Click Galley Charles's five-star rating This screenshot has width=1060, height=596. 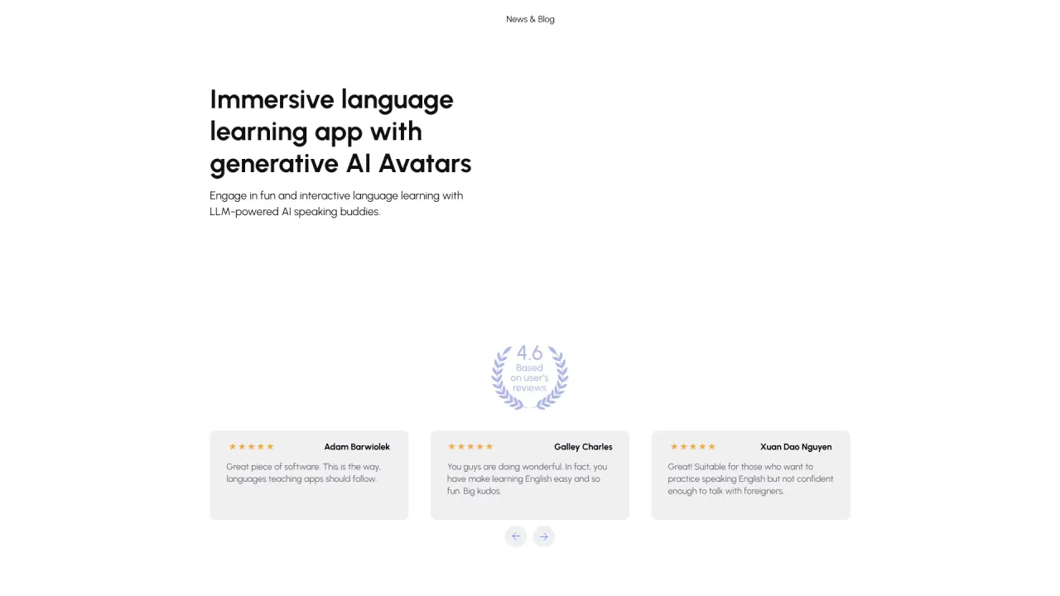470,447
